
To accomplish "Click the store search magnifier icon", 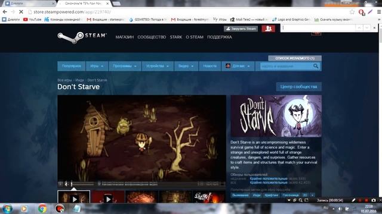I will (x=316, y=66).
